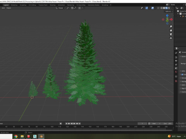Open the Output properties tab icon

point(176,61)
